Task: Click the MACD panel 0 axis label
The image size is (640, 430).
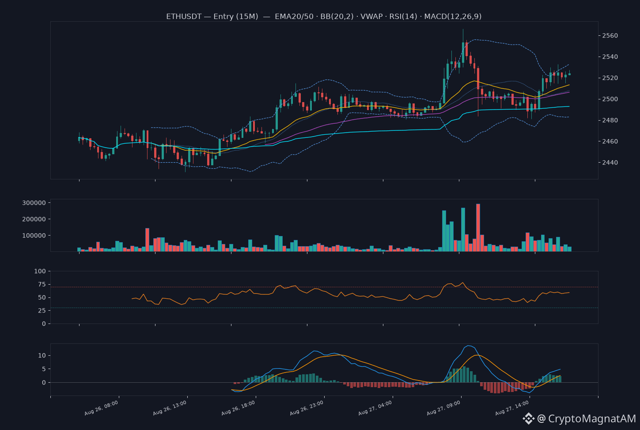Action: (44, 383)
